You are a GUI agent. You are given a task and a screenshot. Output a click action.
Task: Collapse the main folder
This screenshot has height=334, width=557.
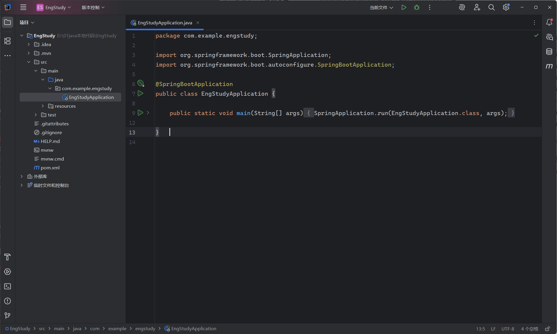pos(36,71)
